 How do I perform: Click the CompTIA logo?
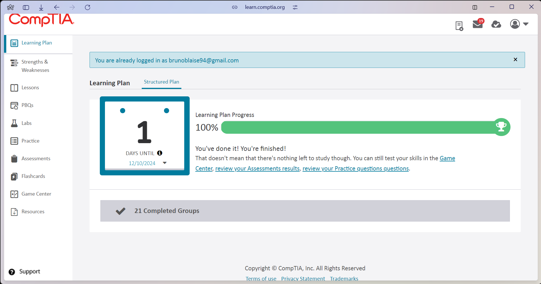click(41, 20)
